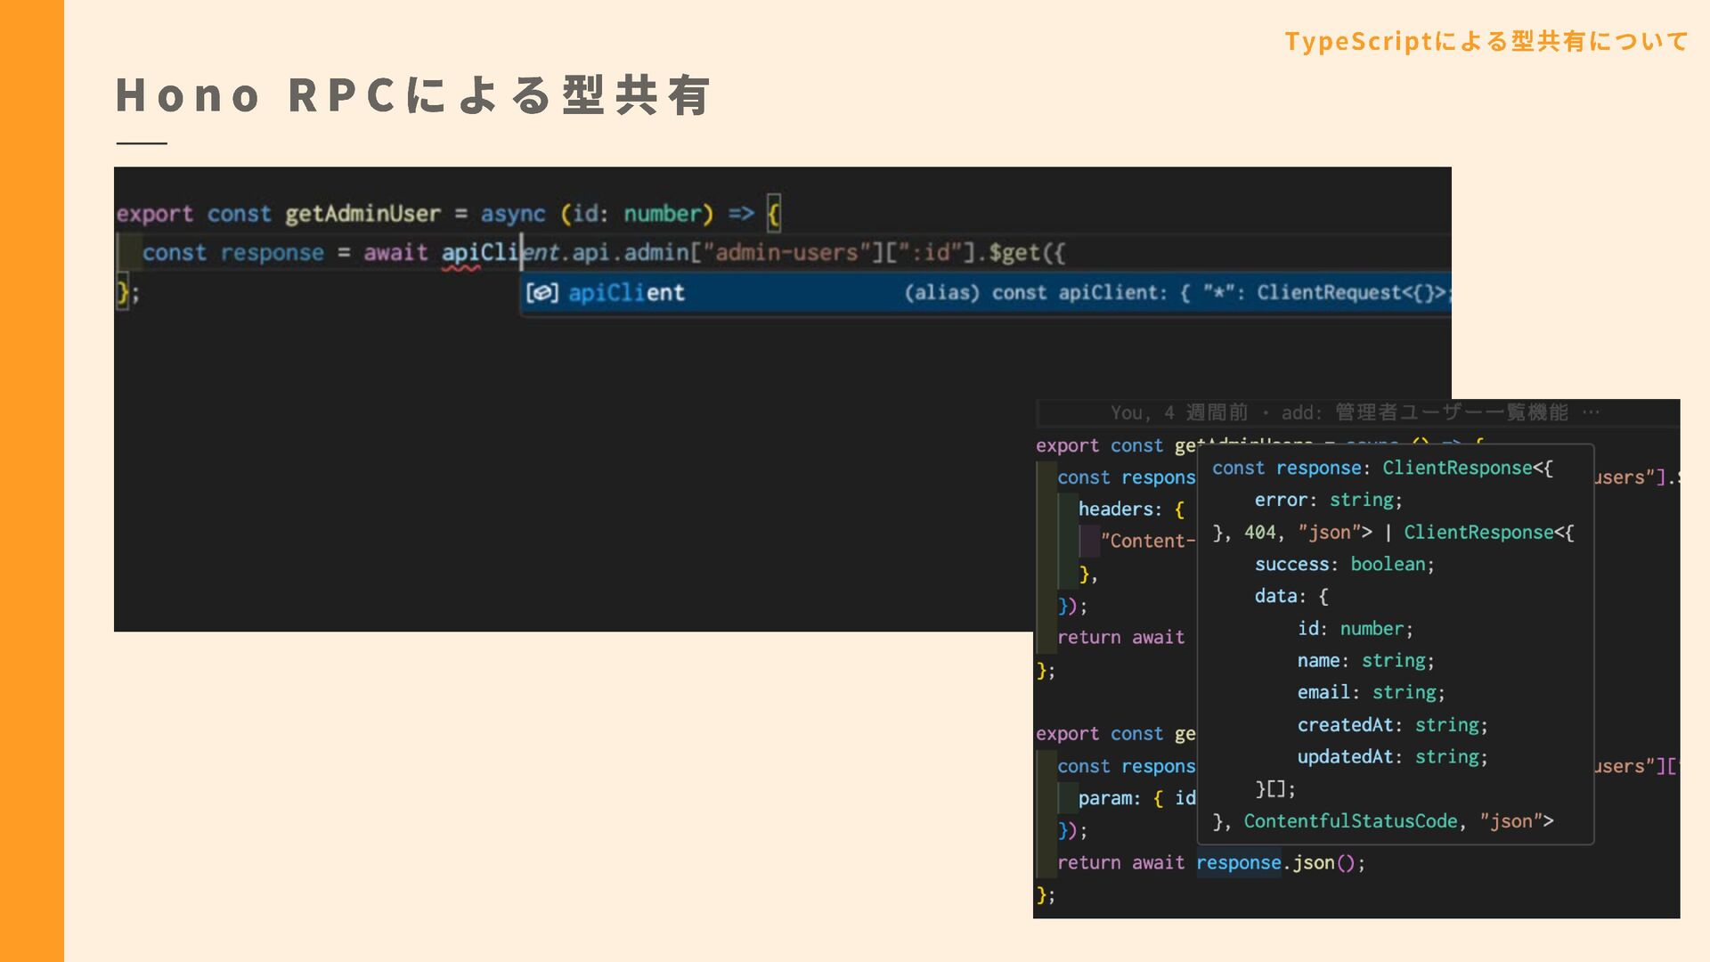Viewport: 1710px width, 962px height.
Task: Click the orange vertical sidebar strip
Action: point(31,481)
